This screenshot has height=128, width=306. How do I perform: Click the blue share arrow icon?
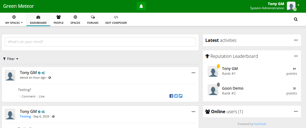[181, 96]
